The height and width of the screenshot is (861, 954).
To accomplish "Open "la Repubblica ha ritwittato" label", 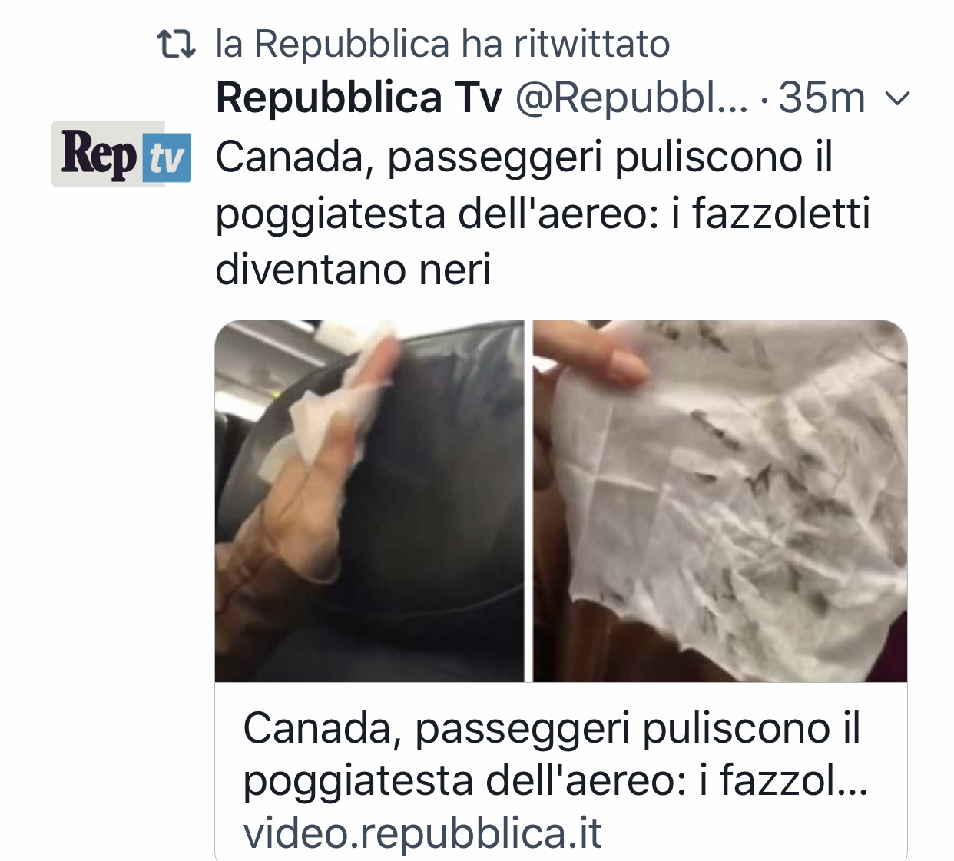I will coord(442,44).
